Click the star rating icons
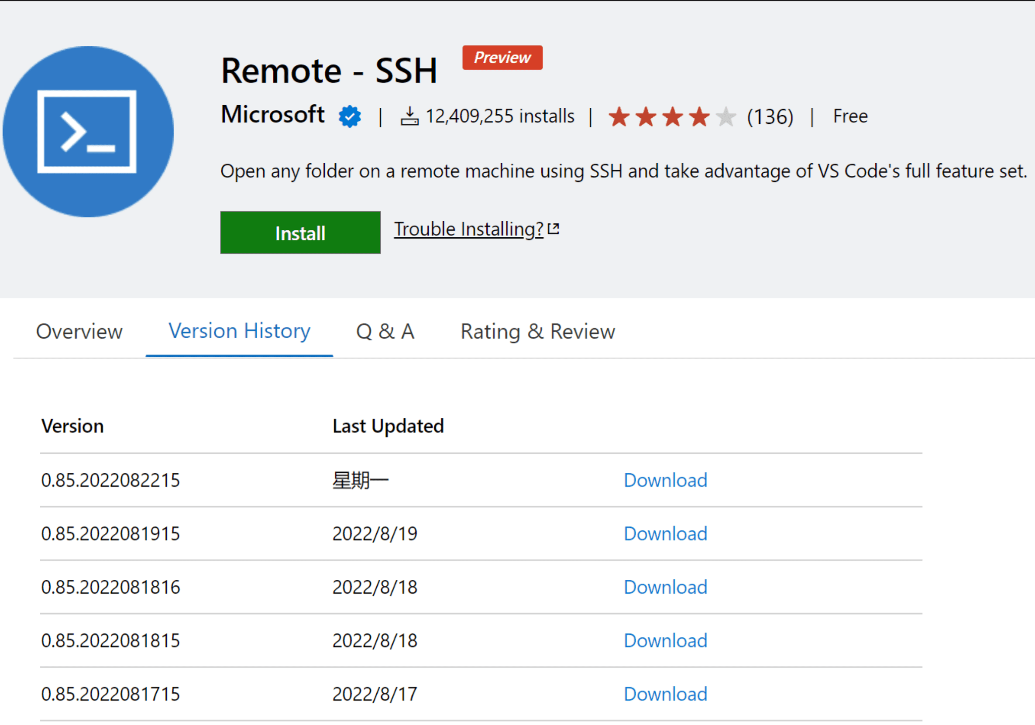Viewport: 1035px width, 725px height. tap(672, 117)
